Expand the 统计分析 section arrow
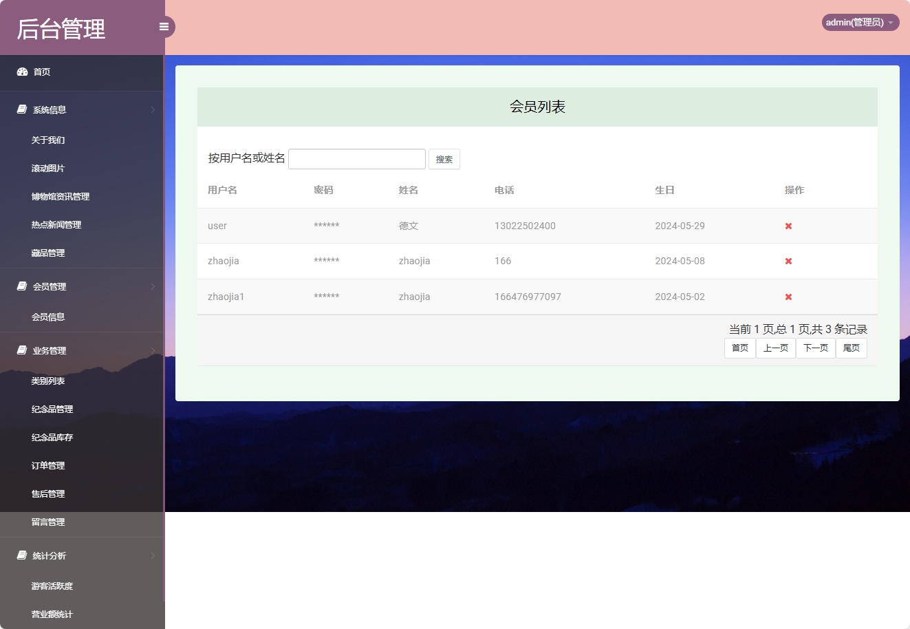The image size is (910, 629). (153, 555)
